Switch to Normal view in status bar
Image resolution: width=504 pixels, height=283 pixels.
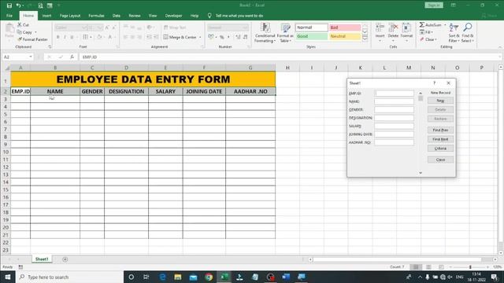pos(416,267)
